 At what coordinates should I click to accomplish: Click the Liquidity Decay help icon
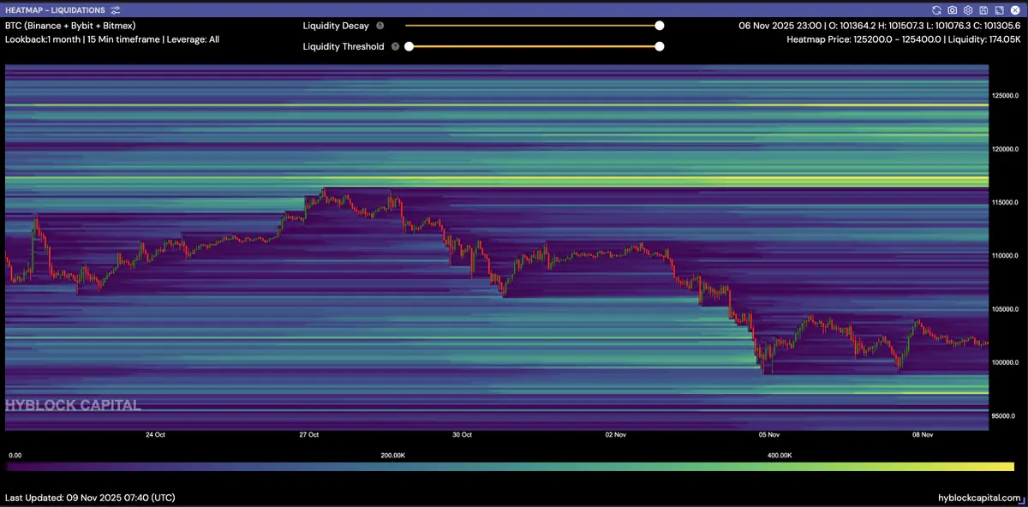[x=380, y=27]
